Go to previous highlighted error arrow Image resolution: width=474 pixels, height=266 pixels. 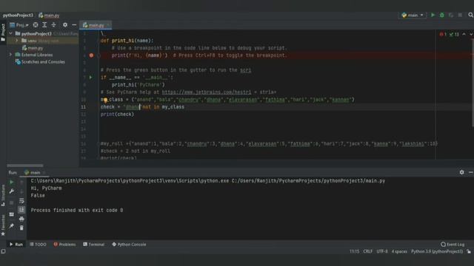(x=464, y=35)
